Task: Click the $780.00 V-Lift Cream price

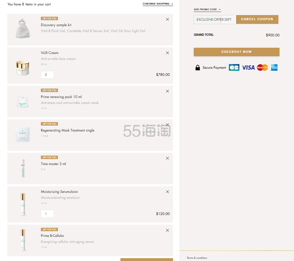Action: [x=163, y=75]
